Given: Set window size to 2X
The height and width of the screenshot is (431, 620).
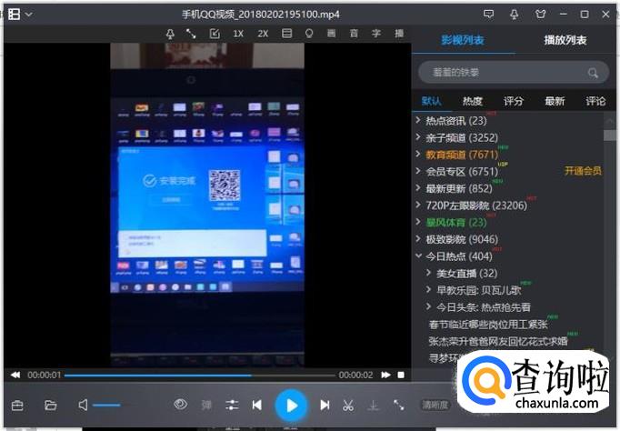Looking at the screenshot, I should [263, 34].
